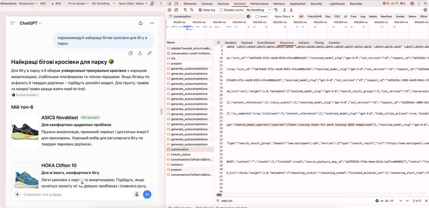This screenshot has width=429, height=208.
Task: Stop recording the network log
Action: [169, 10]
